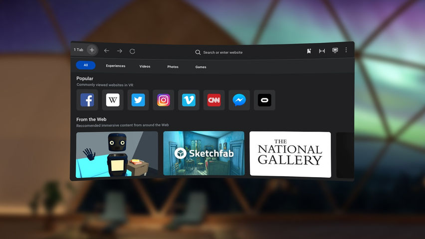This screenshot has width=425, height=239.
Task: Click 'Commonly viewed websites in VR' text
Action: click(x=105, y=85)
